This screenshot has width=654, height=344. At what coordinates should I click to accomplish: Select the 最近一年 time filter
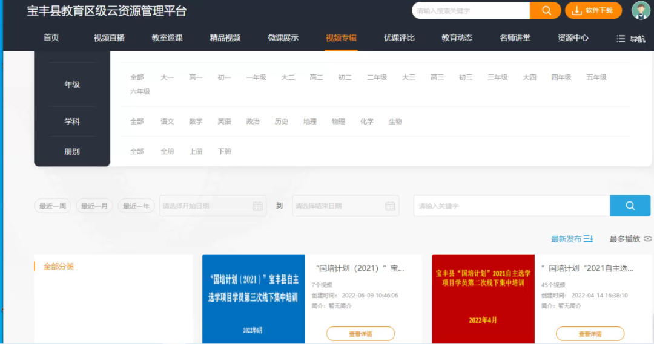point(136,206)
